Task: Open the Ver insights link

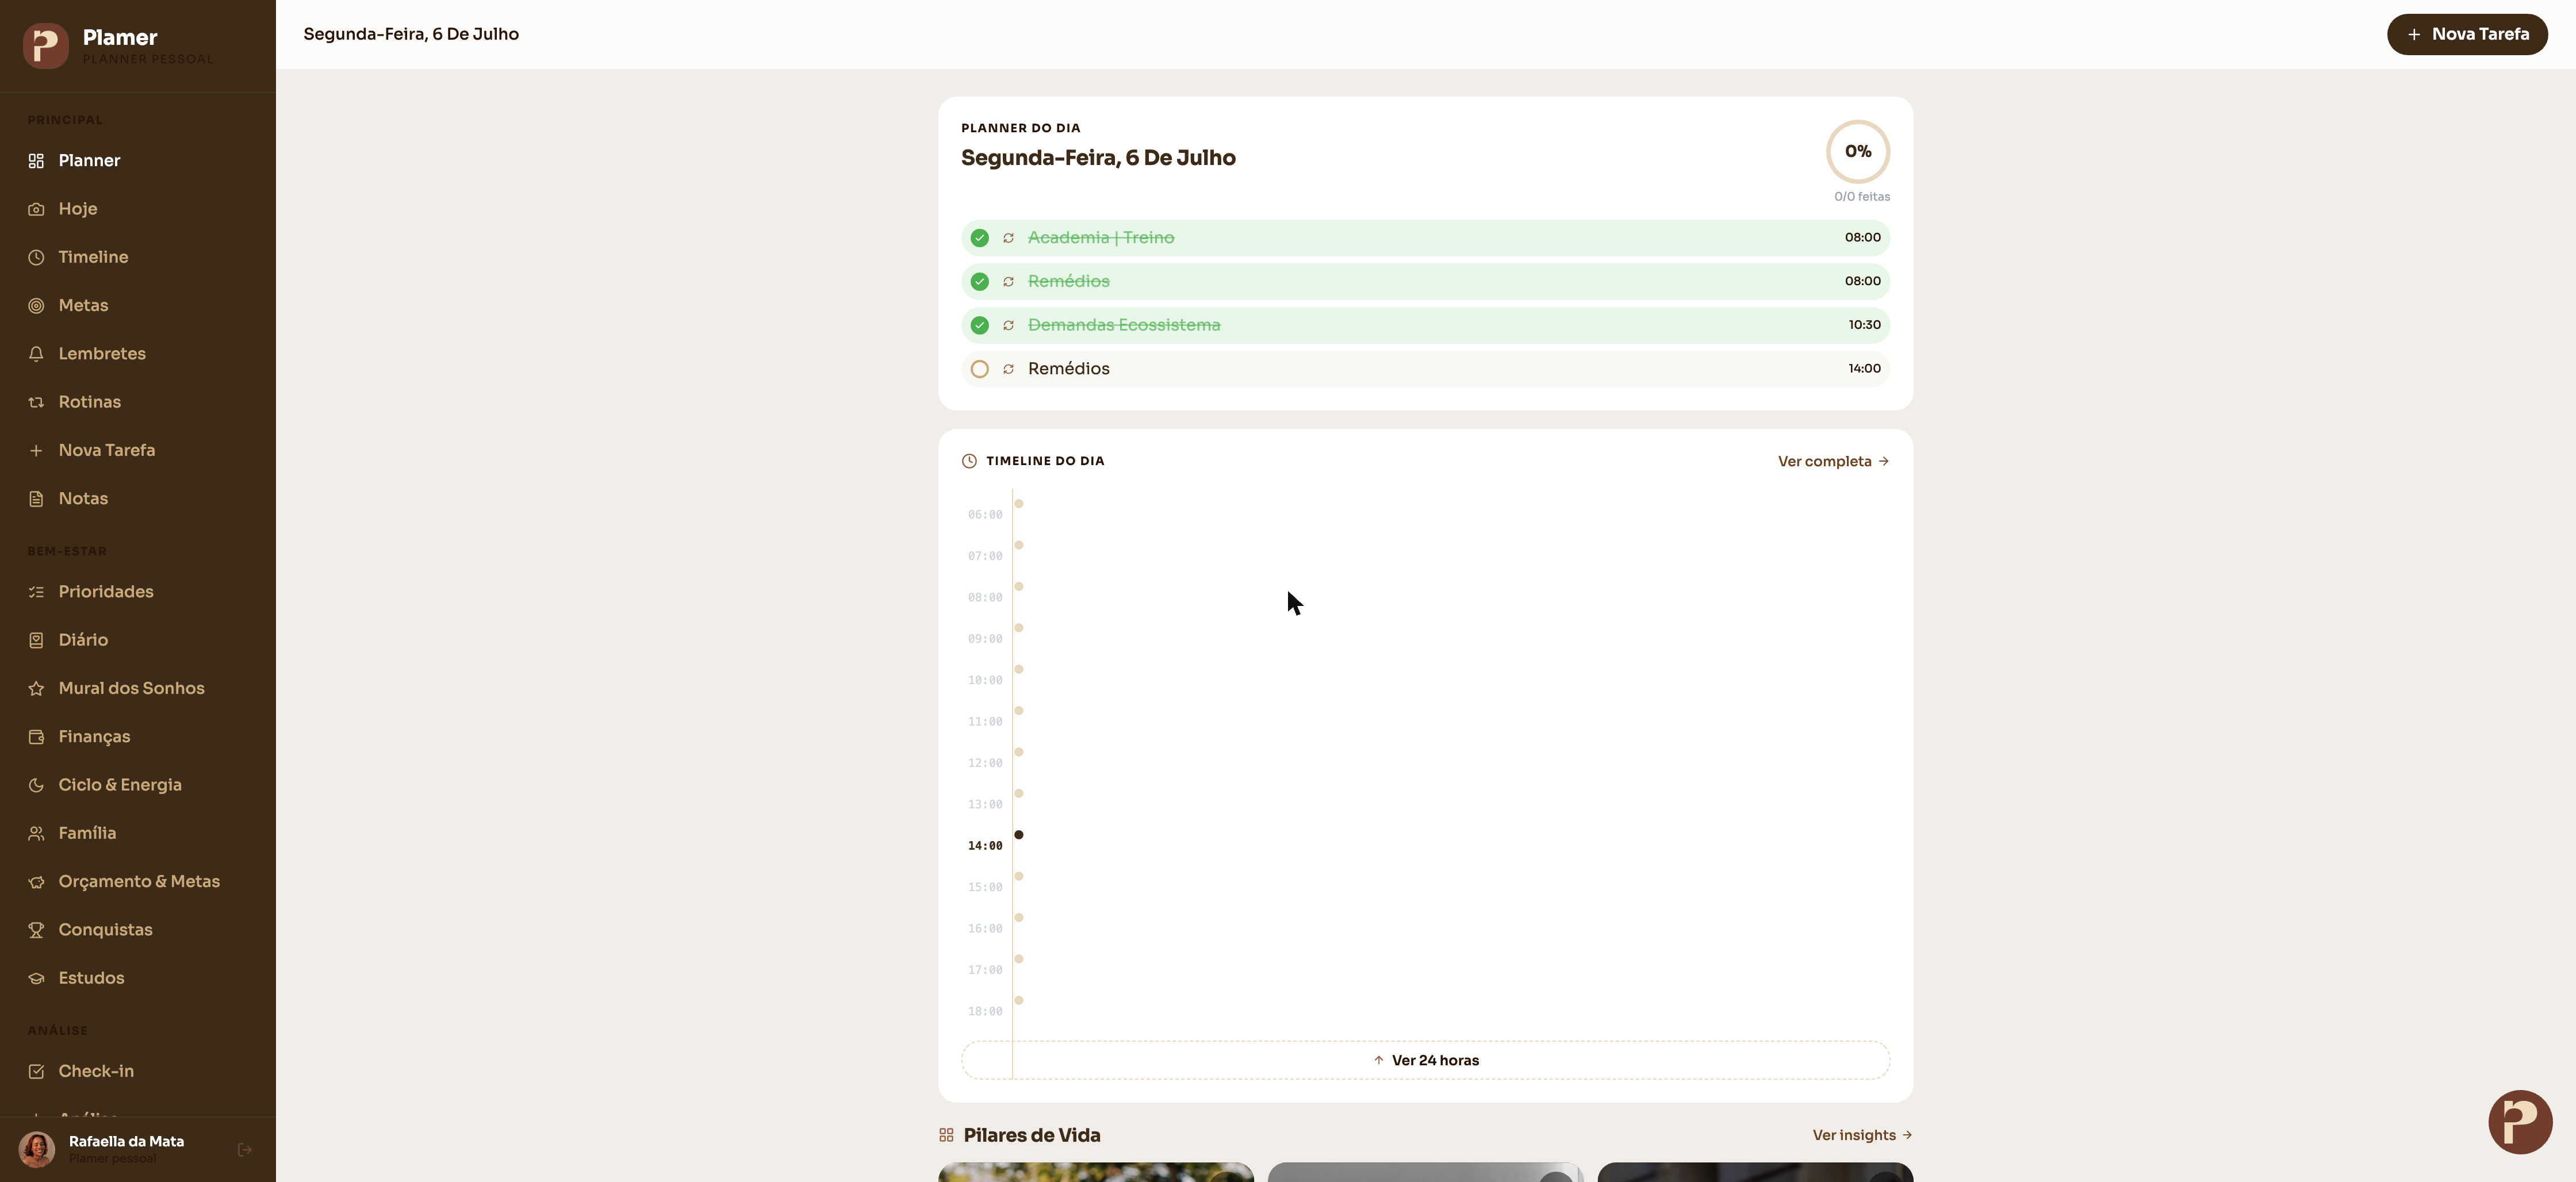Action: (x=1862, y=1135)
